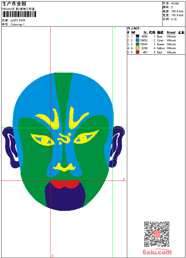Click the Blue color swatch in row 1
The width and height of the screenshot is (186, 258).
(x=137, y=36)
